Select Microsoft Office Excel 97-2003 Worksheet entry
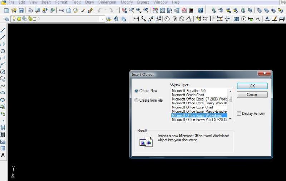The width and height of the screenshot is (286, 181). [x=199, y=99]
